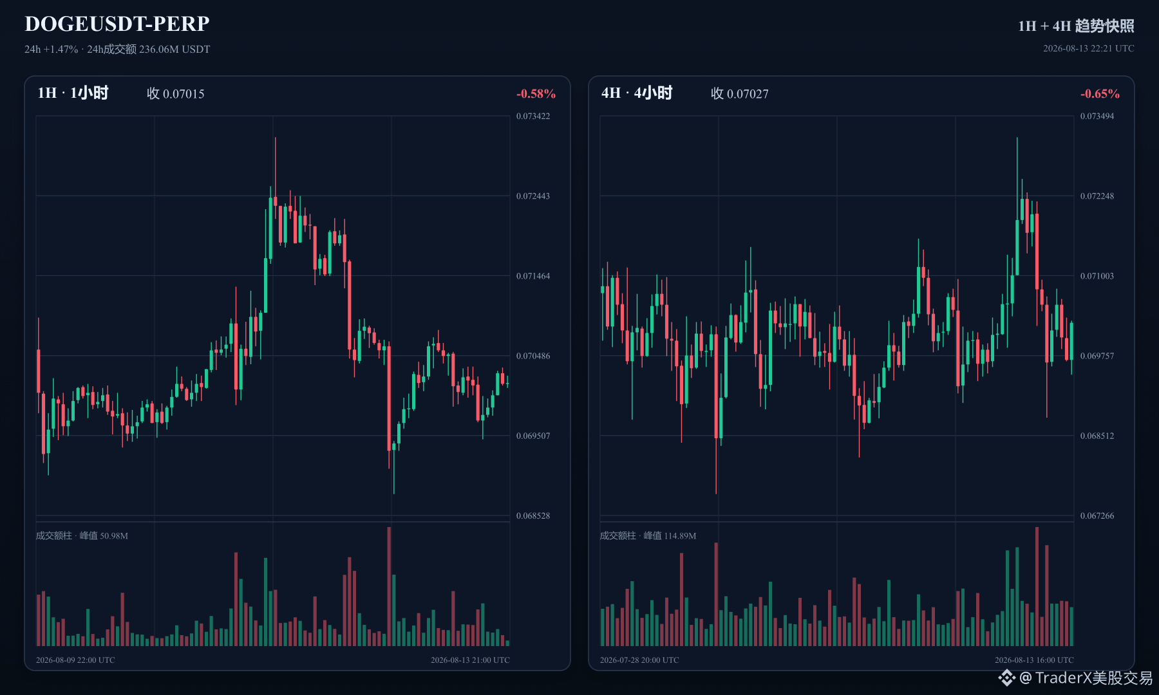Click price label 0.069757 on 4H axis
Image resolution: width=1159 pixels, height=695 pixels.
pyautogui.click(x=1097, y=356)
